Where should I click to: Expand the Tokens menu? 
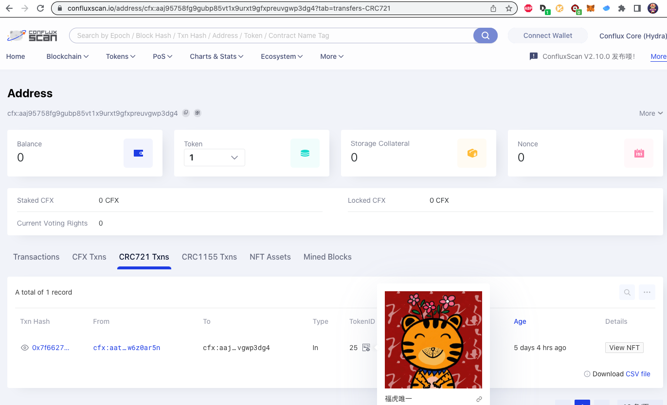(121, 56)
